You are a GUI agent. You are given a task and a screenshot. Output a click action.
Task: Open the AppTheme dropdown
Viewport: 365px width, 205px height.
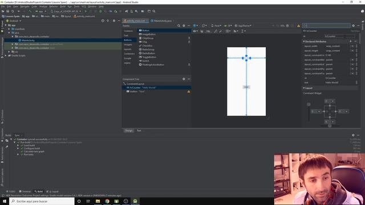tap(243, 26)
